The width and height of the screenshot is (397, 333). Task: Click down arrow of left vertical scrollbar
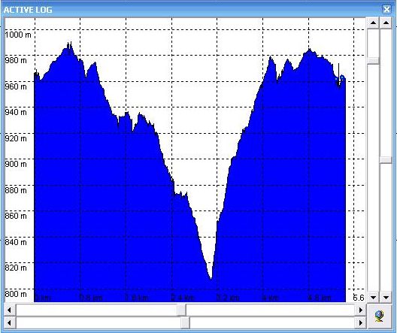point(373,298)
